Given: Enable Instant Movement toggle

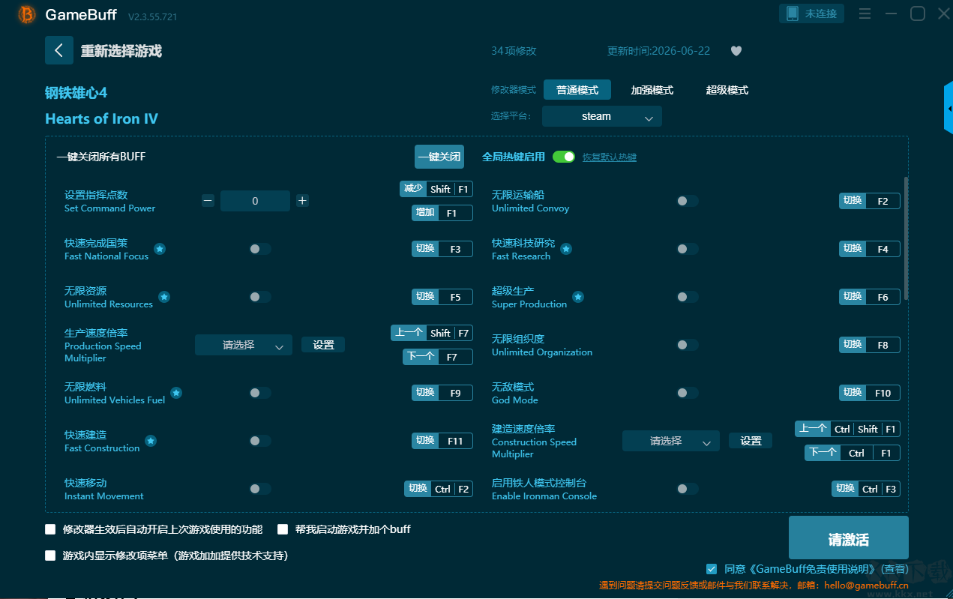Looking at the screenshot, I should [x=260, y=489].
